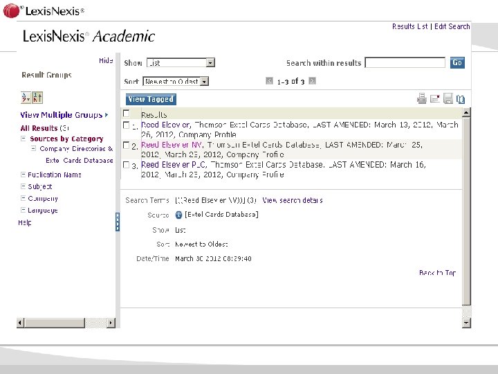Save results using the floppy disk icon
This screenshot has width=498, height=374.
448,98
